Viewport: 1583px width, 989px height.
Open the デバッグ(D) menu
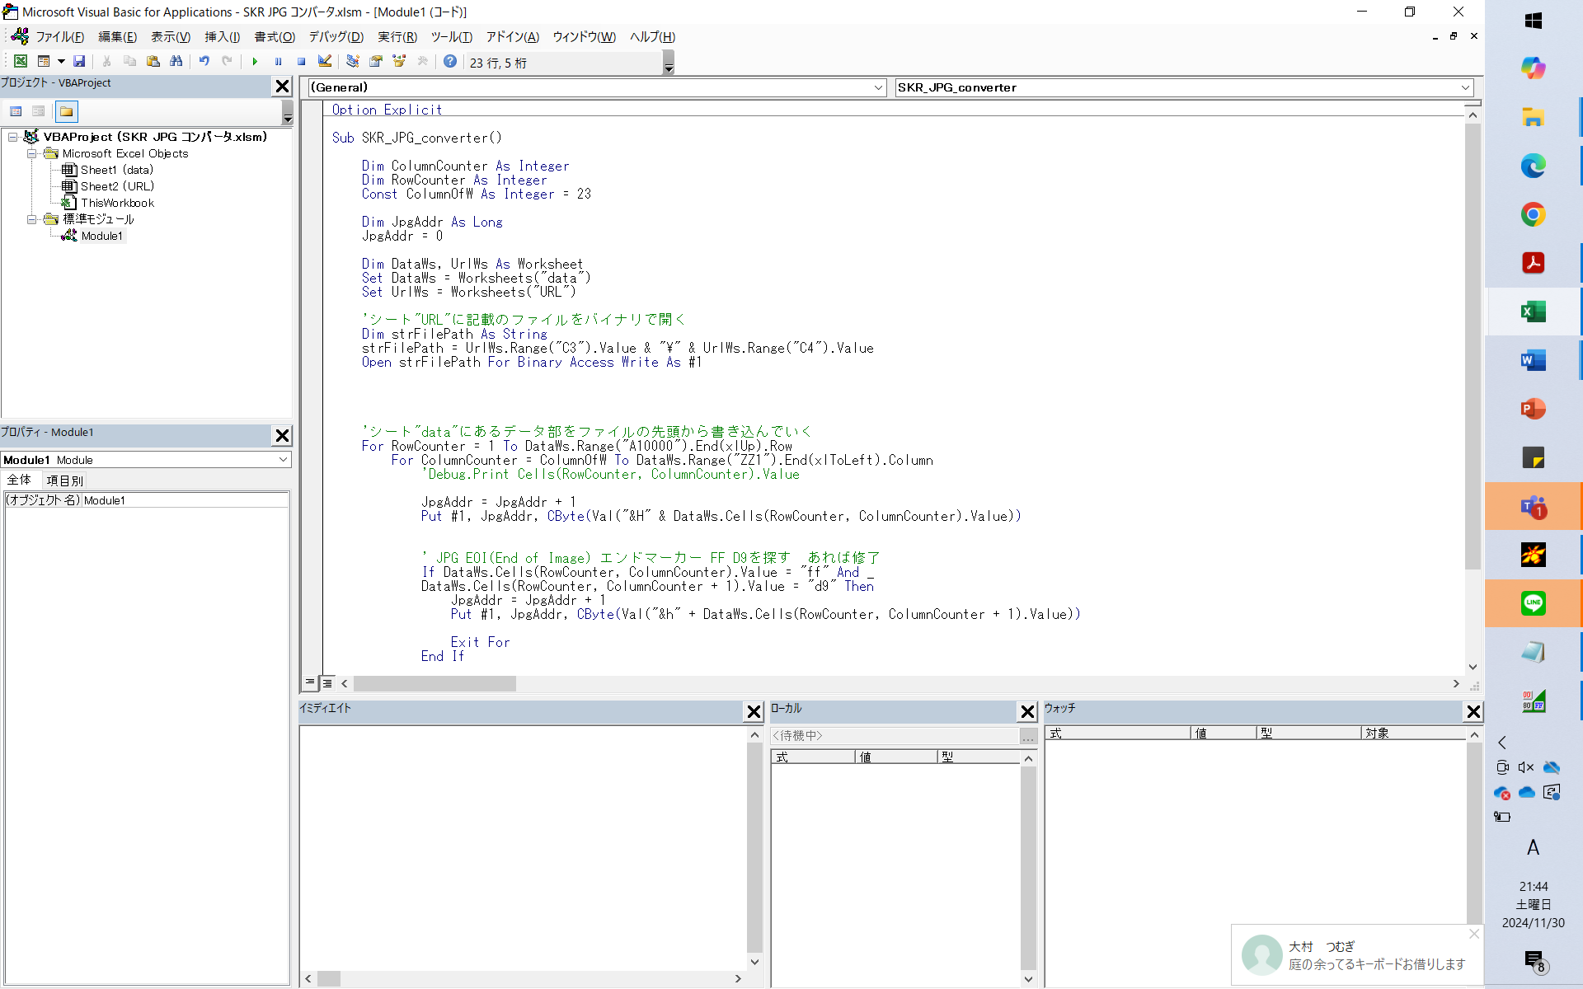(x=336, y=37)
